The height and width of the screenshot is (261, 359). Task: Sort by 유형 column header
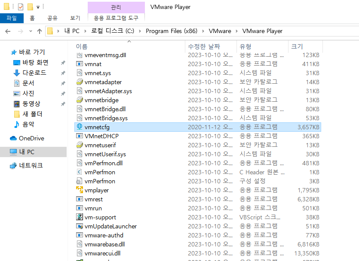262,46
